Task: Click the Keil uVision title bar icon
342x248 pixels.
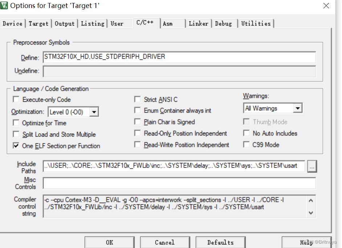Action: click(x=4, y=5)
